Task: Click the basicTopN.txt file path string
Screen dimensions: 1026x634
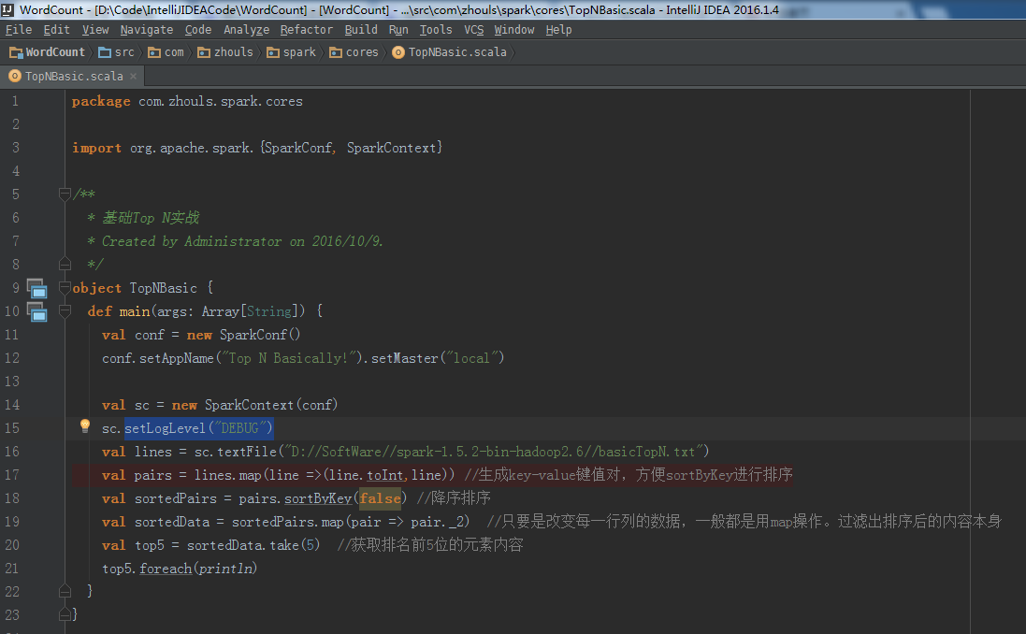Action: [x=494, y=452]
